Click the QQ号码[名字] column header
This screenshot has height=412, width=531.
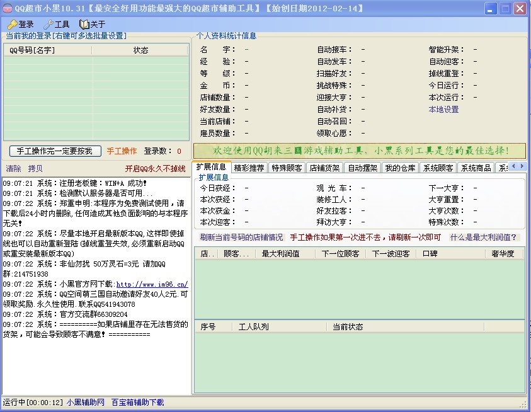(x=48, y=50)
